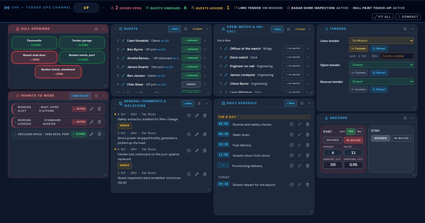Edit the Liam Kowalski guest entry
The height and width of the screenshot is (223, 425).
[x=123, y=41]
